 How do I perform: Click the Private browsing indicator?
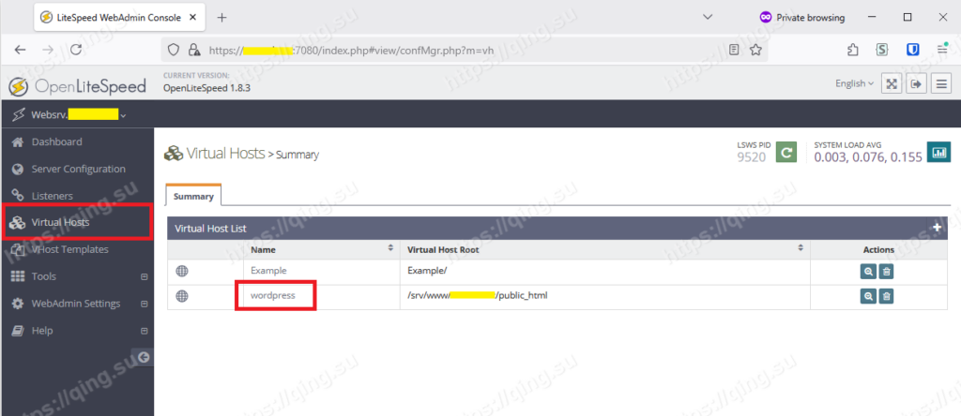[x=802, y=18]
